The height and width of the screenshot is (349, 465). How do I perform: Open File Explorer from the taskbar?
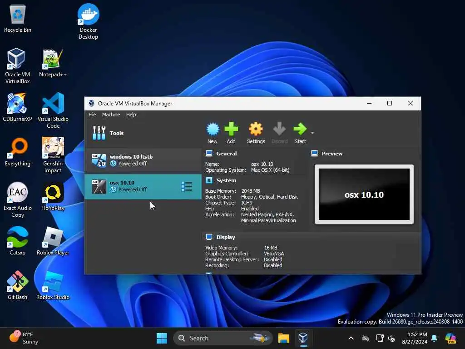tap(283, 338)
